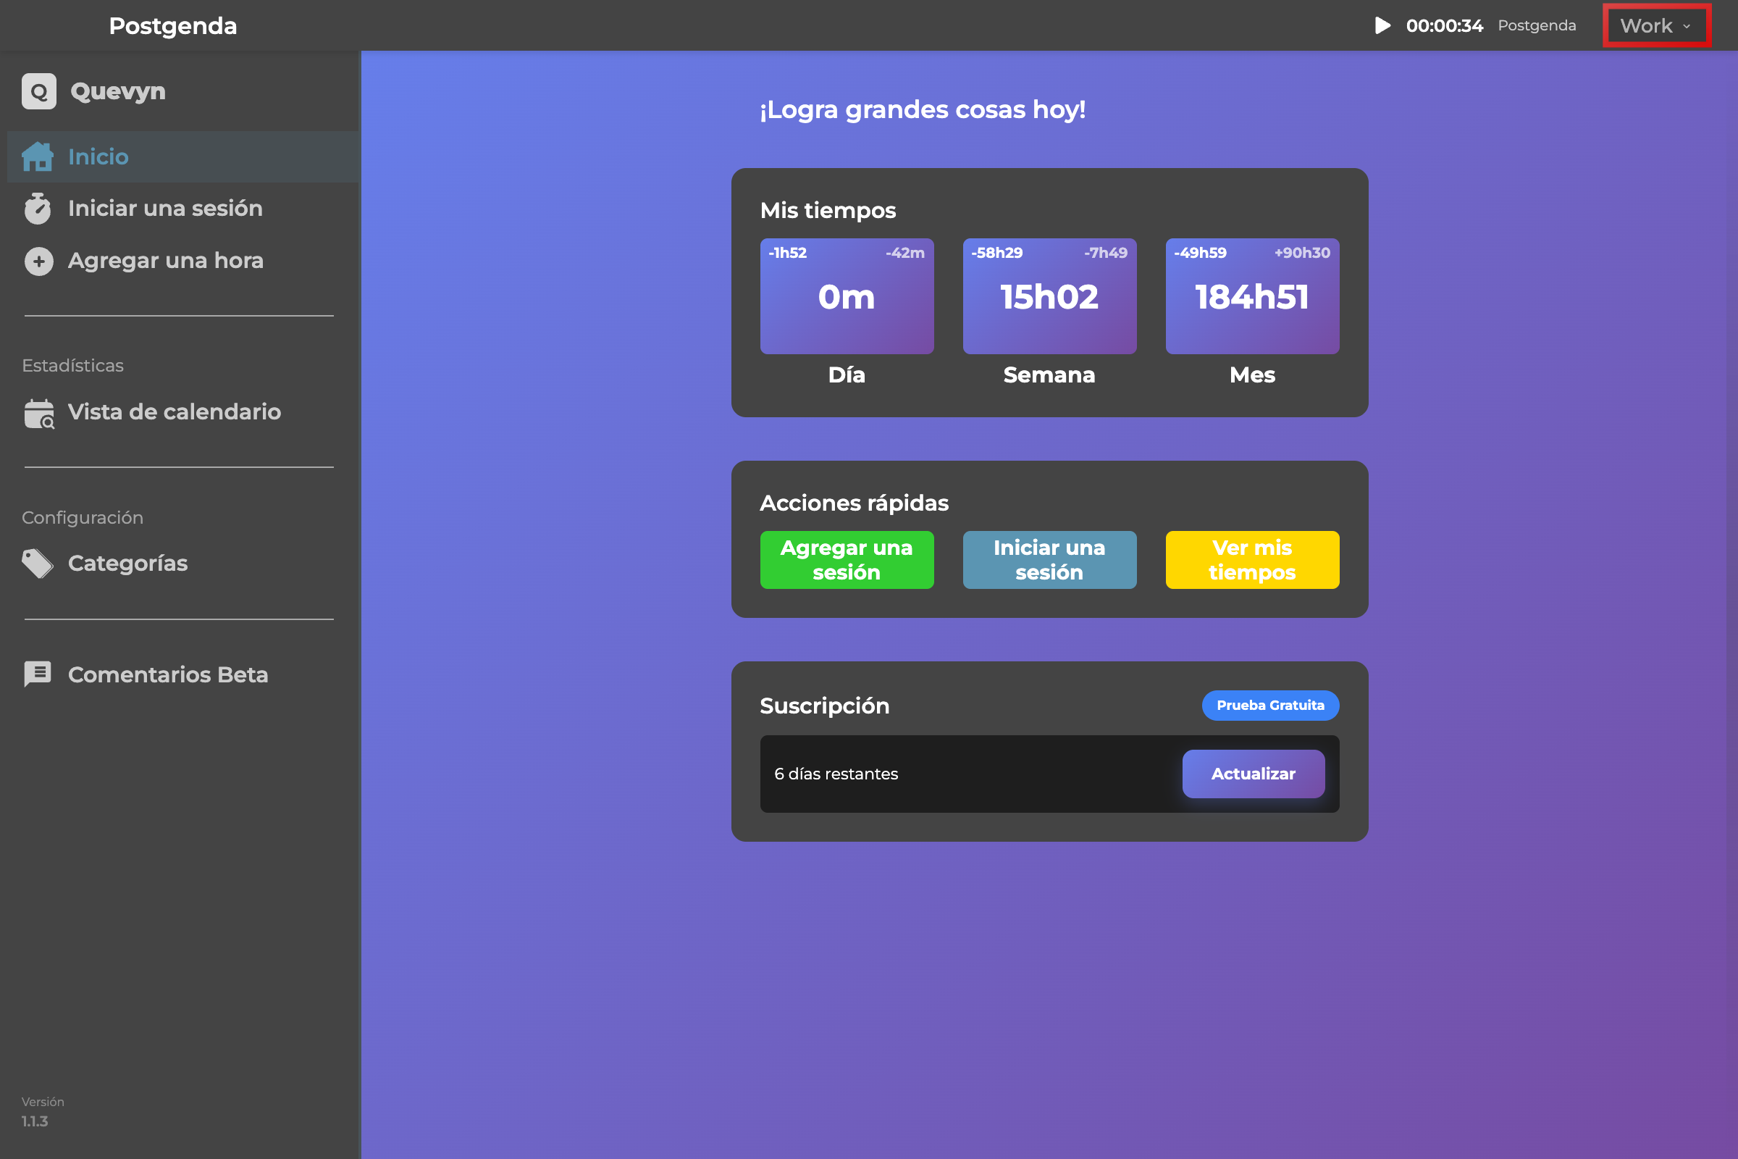Click the -58h29 value on Semana card
The height and width of the screenshot is (1159, 1738).
tap(997, 253)
